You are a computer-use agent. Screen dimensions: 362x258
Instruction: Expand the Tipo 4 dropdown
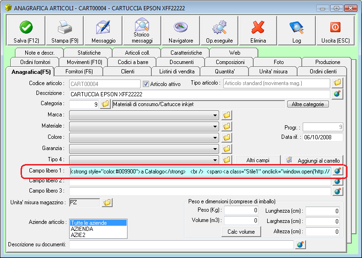tap(215, 160)
